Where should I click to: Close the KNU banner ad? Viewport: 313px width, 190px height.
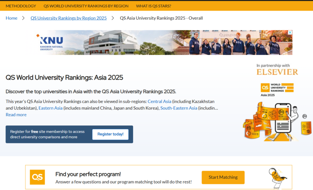pos(290,32)
